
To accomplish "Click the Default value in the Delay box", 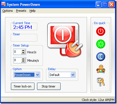I will click(x=55, y=75).
